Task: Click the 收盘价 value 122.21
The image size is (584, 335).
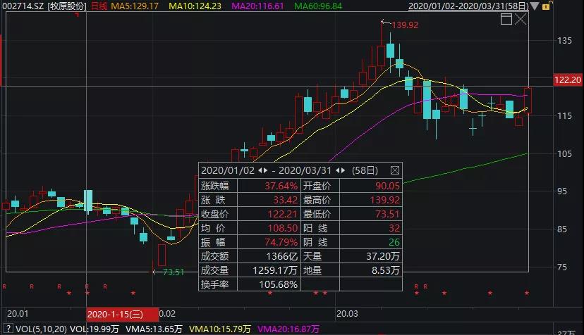Action: pyautogui.click(x=283, y=214)
